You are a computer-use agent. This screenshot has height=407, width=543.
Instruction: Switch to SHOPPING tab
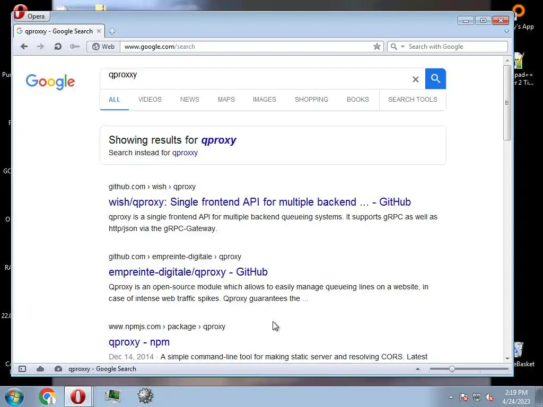(x=311, y=100)
